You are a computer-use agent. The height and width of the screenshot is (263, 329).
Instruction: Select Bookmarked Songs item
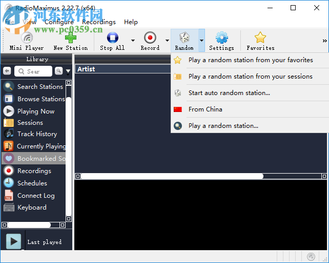pos(34,158)
